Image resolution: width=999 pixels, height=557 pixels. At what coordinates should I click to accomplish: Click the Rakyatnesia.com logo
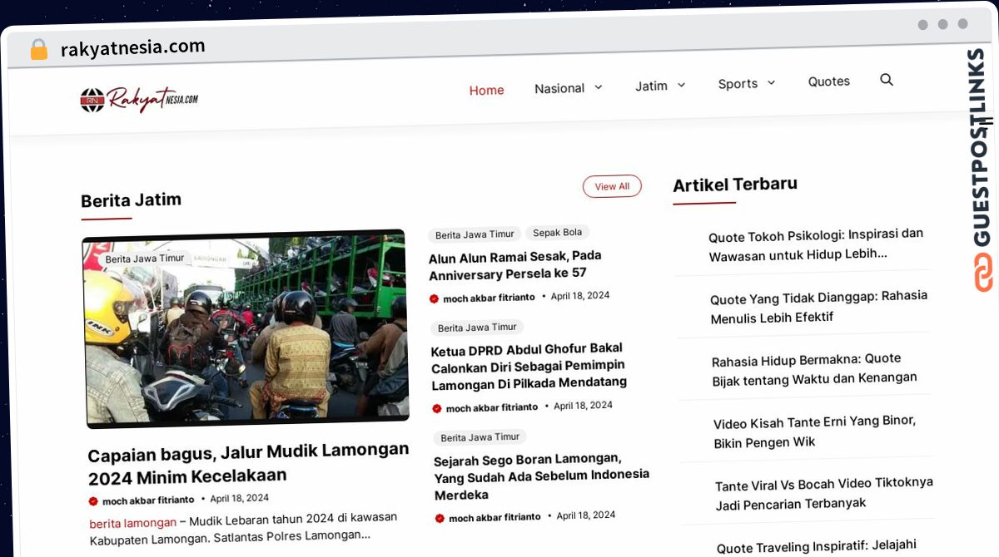tap(139, 100)
